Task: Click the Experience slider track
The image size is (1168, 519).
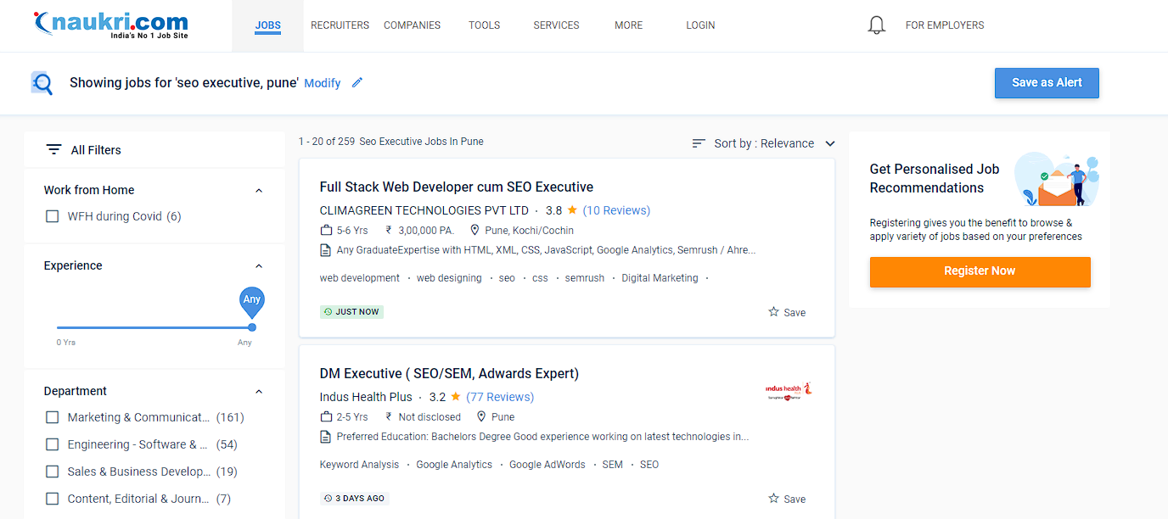Action: click(154, 327)
